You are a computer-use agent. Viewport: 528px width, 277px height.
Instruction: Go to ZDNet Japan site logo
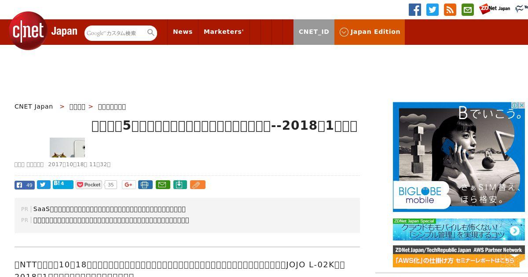(495, 9)
